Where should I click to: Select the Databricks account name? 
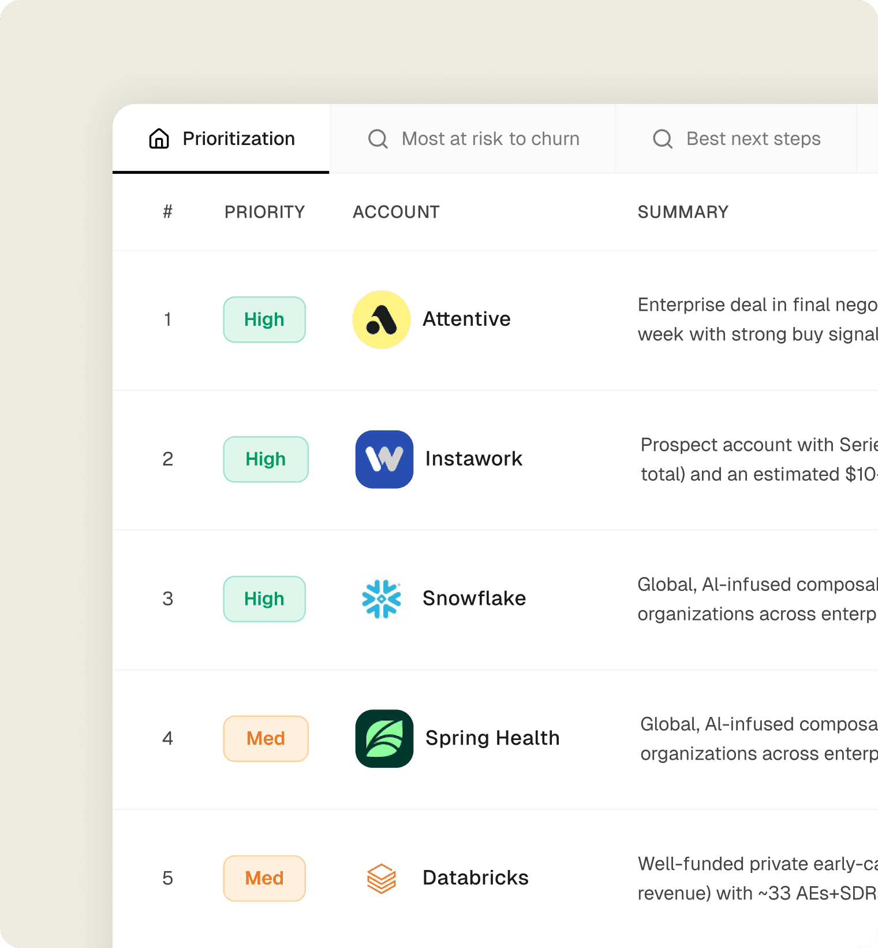tap(475, 878)
